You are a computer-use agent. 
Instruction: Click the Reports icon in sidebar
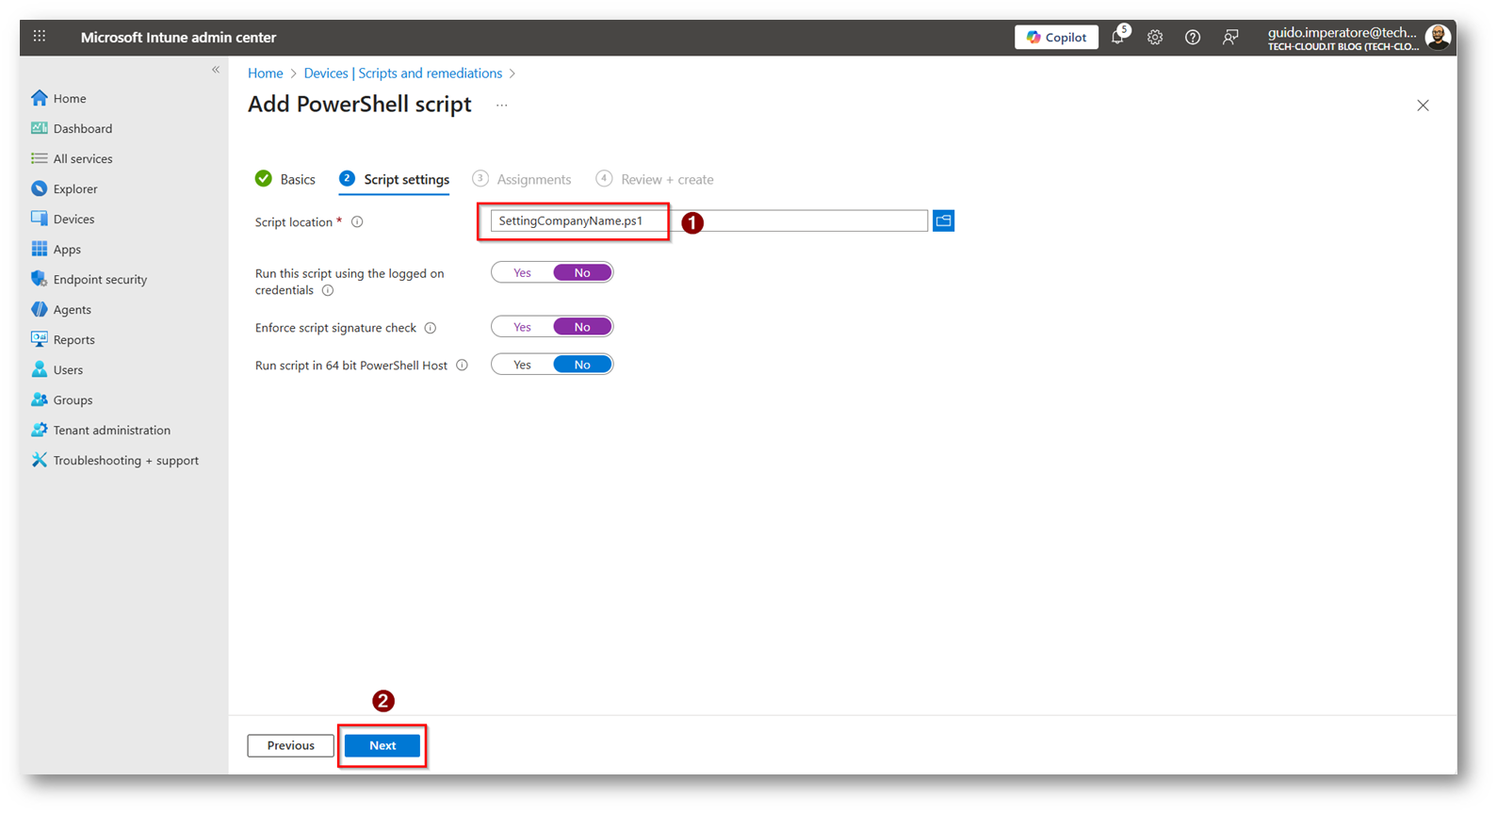click(40, 339)
